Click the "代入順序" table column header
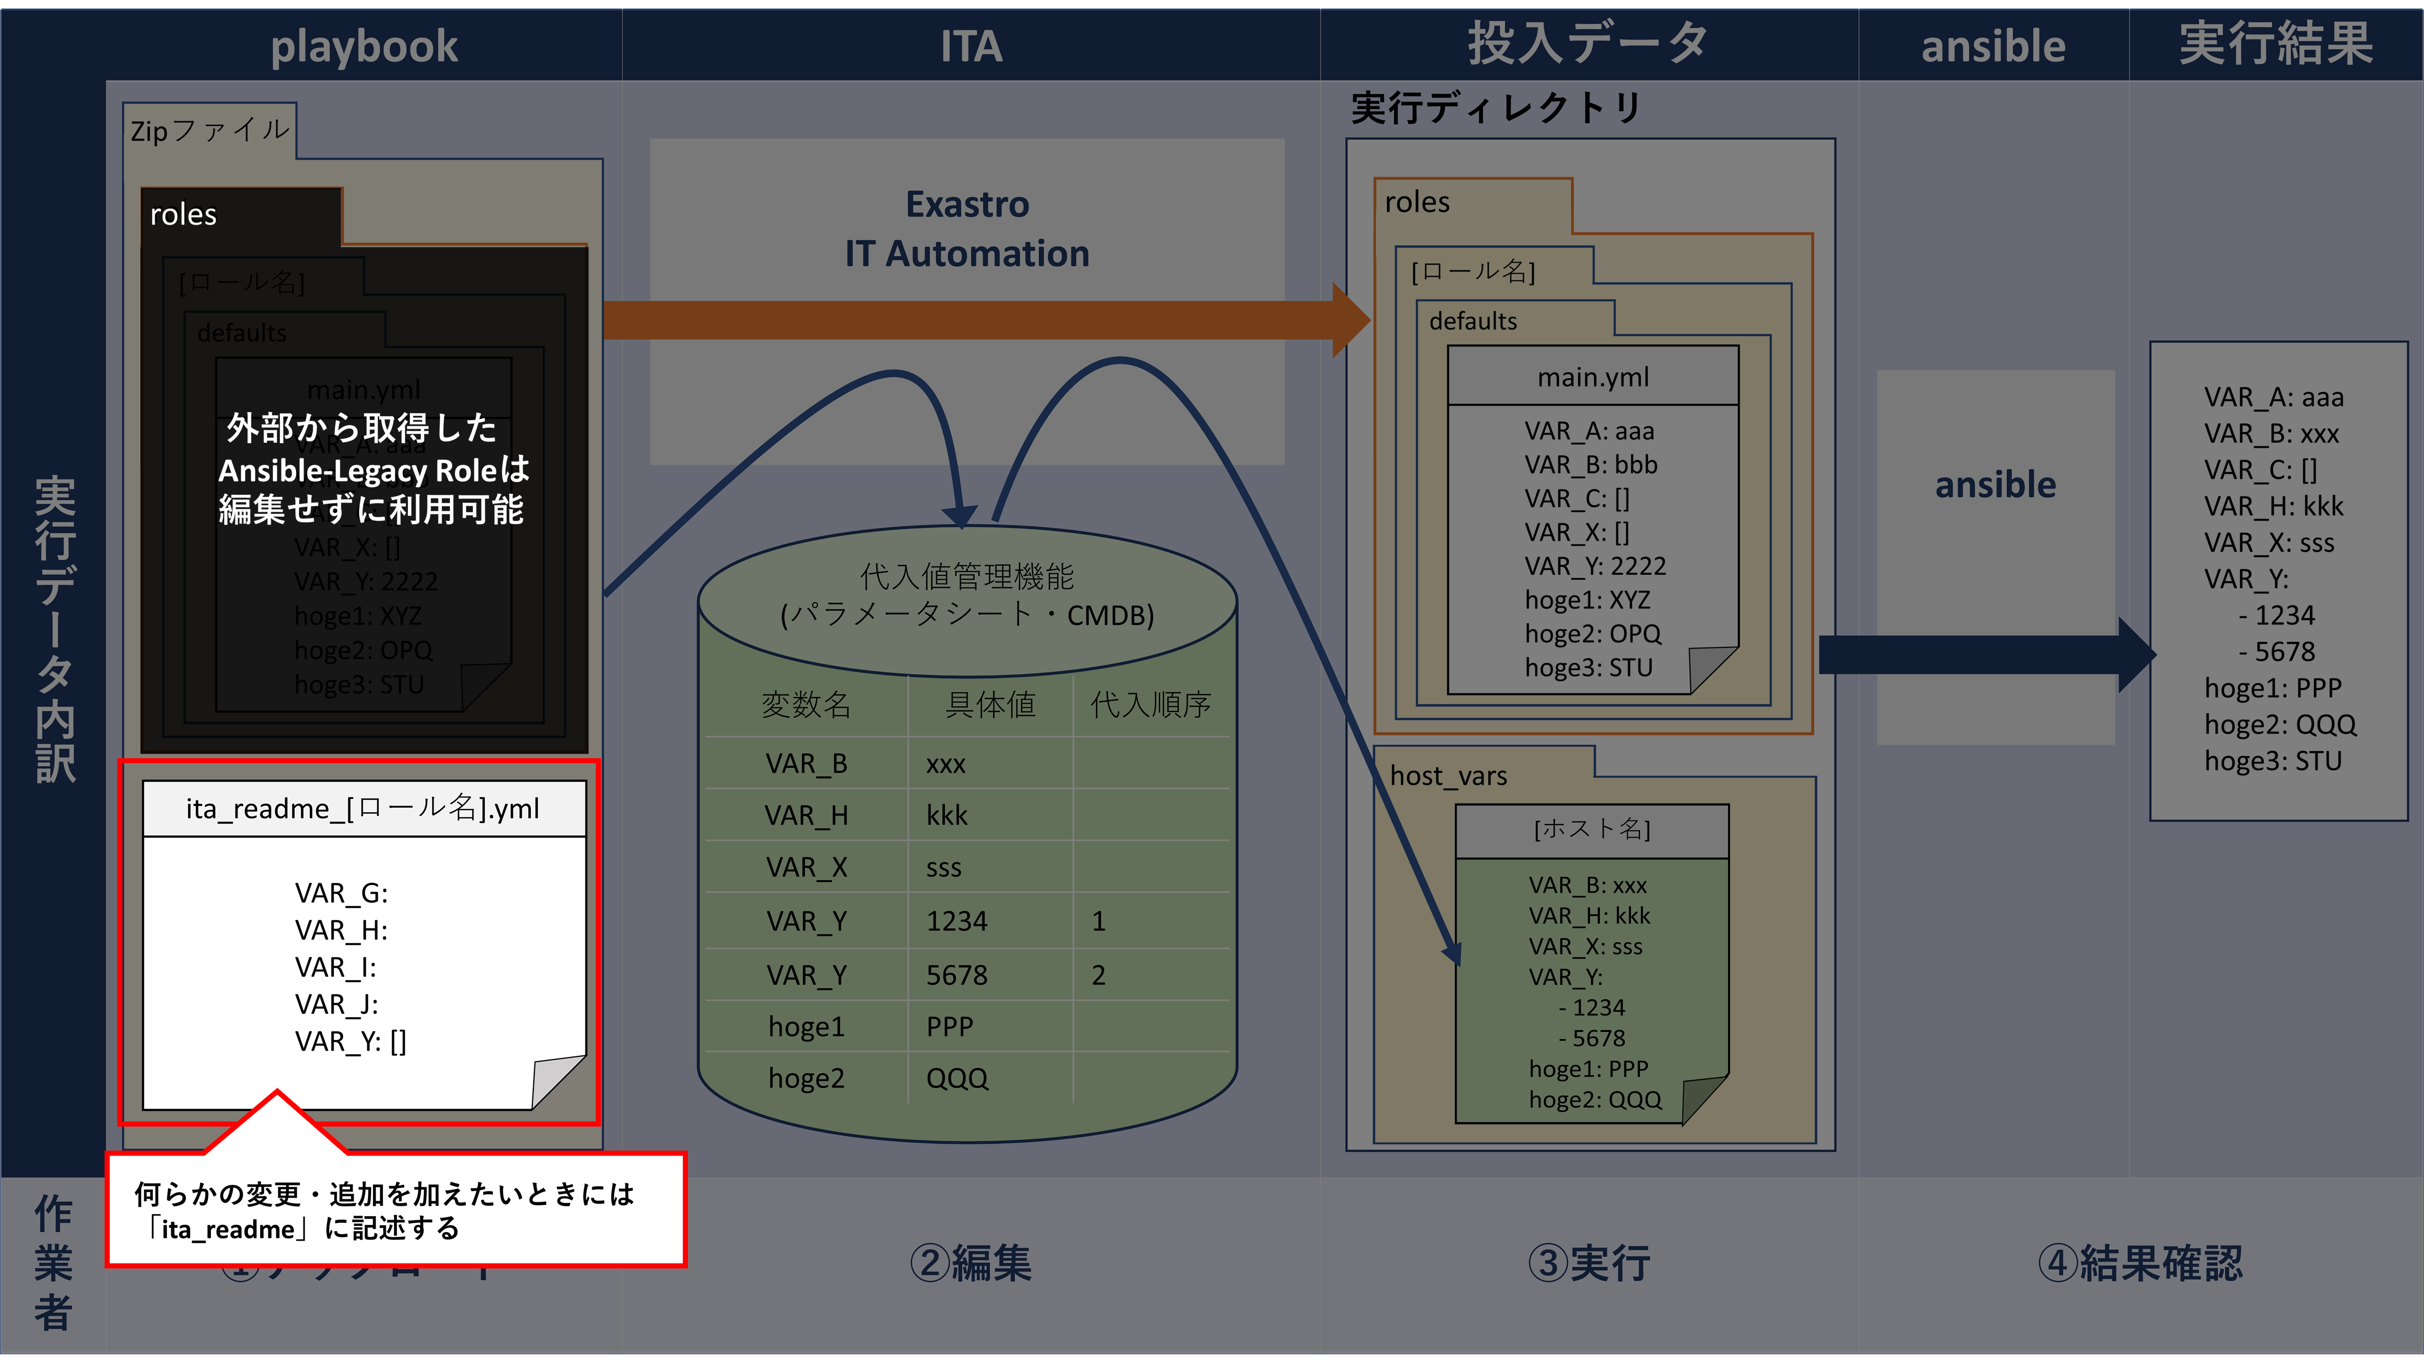2424x1364 pixels. [x=1150, y=705]
